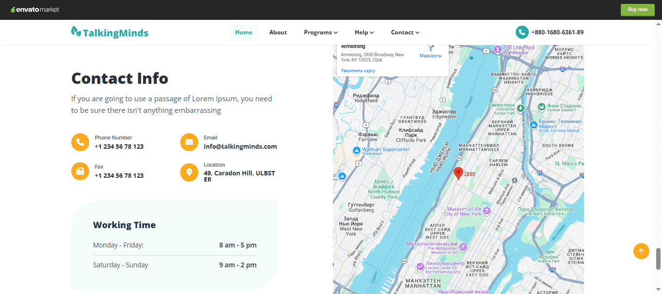Open the About menu item
662x294 pixels.
click(278, 32)
